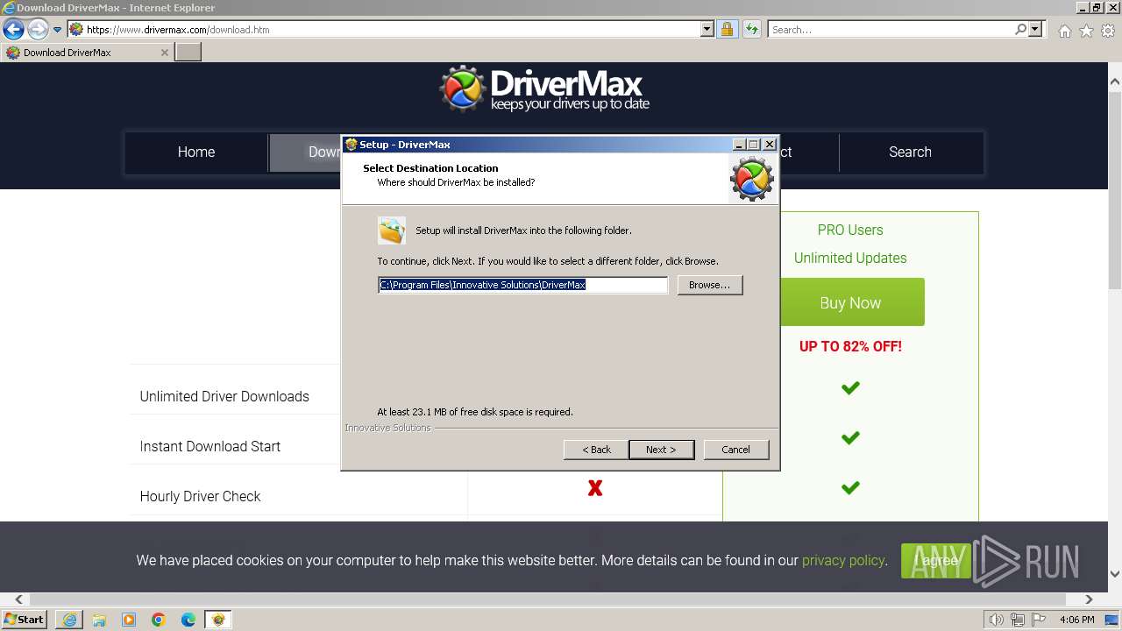The image size is (1122, 631).
Task: Click the taskbar clock showing 4:06 PM
Action: pos(1077,620)
